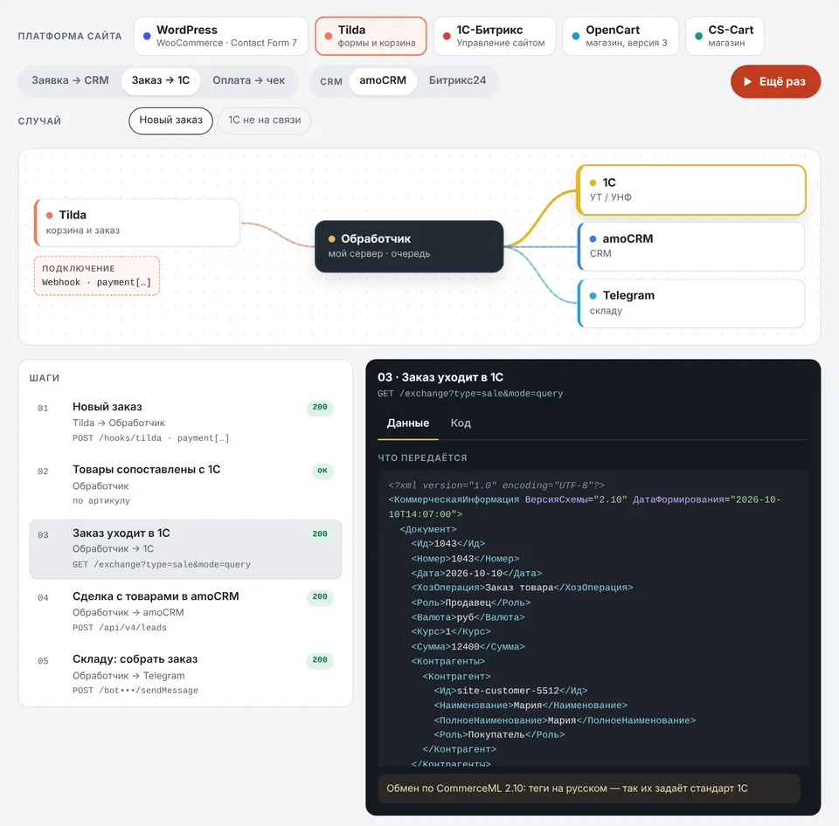Image resolution: width=839 pixels, height=826 pixels.
Task: Click XML line "<ХозОперация>Заказ товара"
Action: pyautogui.click(x=522, y=588)
